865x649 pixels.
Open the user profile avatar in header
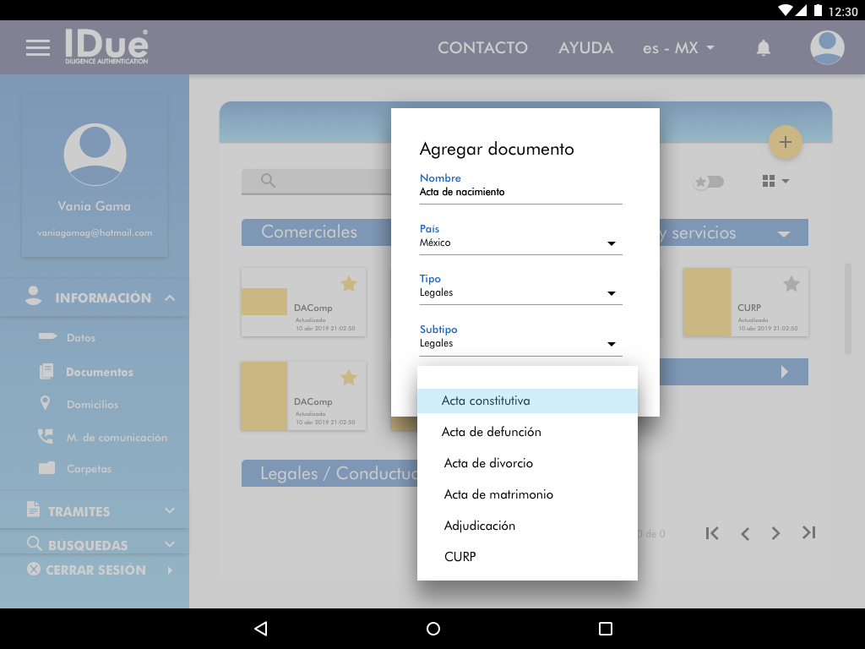coord(827,48)
